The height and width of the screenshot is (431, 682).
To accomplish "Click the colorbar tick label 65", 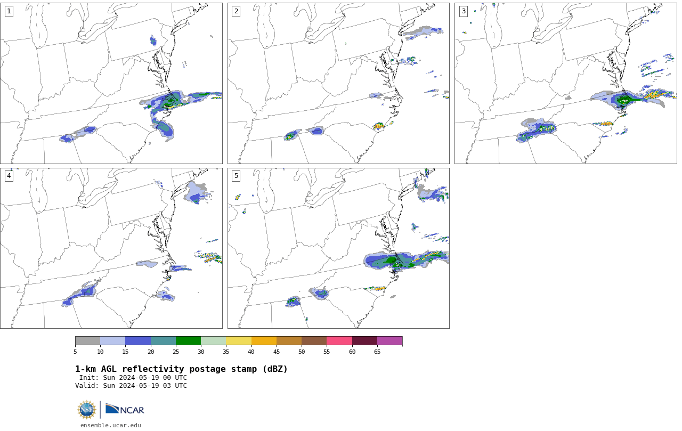I will pos(377,352).
